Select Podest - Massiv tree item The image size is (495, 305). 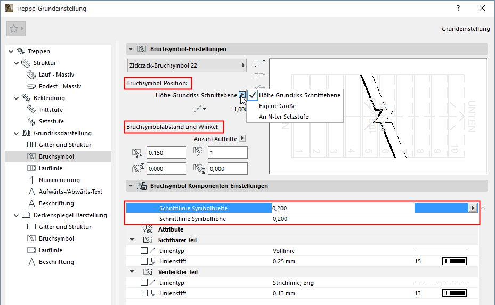(60, 86)
